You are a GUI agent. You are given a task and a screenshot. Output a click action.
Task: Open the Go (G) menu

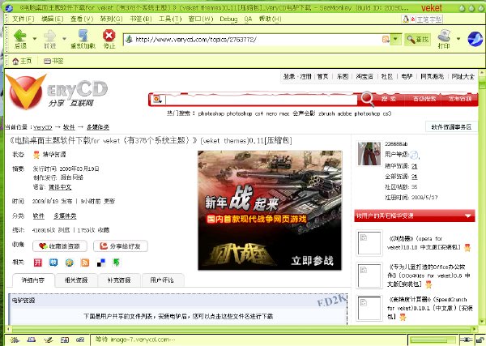[x=111, y=19]
